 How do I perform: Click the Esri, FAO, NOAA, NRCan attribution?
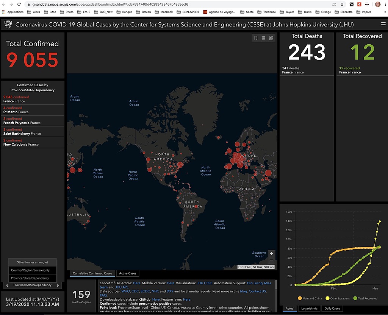[x=256, y=267]
